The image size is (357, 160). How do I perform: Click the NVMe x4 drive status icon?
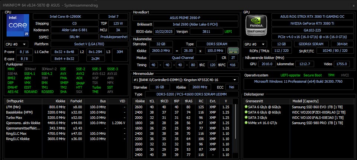[246, 123]
